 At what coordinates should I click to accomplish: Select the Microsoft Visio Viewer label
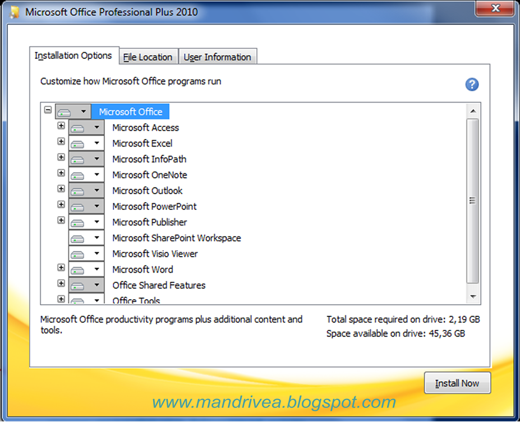tap(155, 254)
